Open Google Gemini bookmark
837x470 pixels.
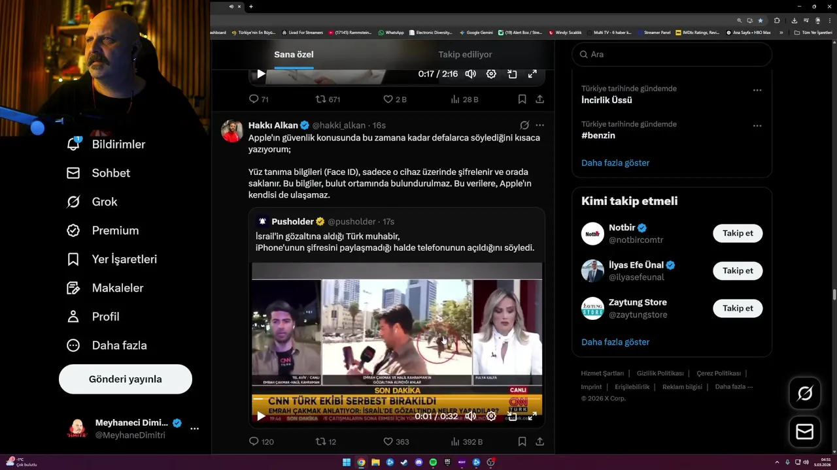[476, 32]
